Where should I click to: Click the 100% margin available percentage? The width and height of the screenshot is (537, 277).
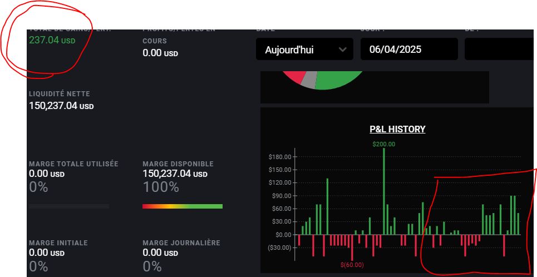point(161,187)
